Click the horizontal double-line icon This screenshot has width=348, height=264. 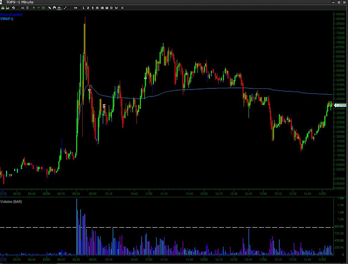tap(23, 8)
